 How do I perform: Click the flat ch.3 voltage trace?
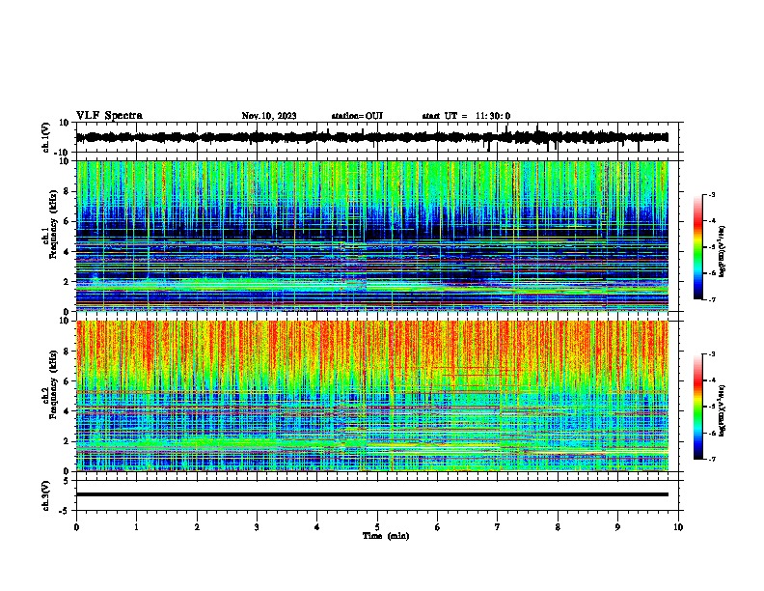(x=371, y=494)
